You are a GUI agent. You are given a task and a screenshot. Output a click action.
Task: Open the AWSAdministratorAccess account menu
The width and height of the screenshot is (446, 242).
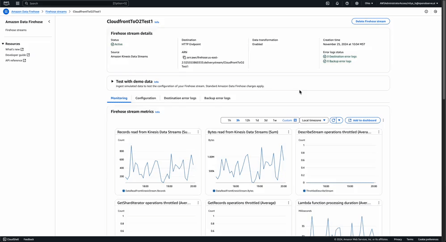pos(409,4)
